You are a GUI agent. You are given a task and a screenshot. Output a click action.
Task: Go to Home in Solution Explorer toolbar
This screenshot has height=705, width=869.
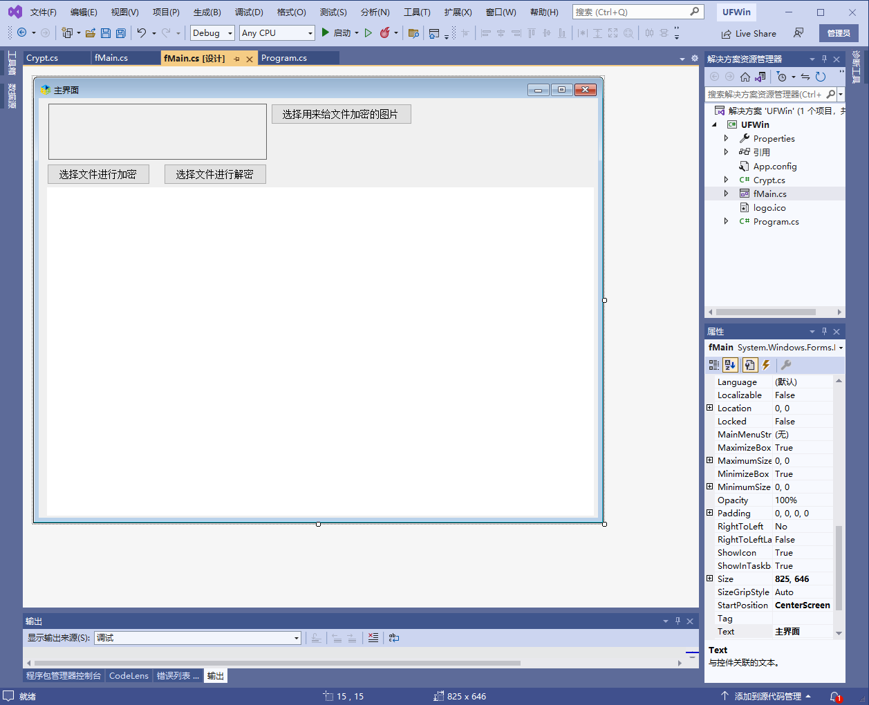tap(745, 77)
